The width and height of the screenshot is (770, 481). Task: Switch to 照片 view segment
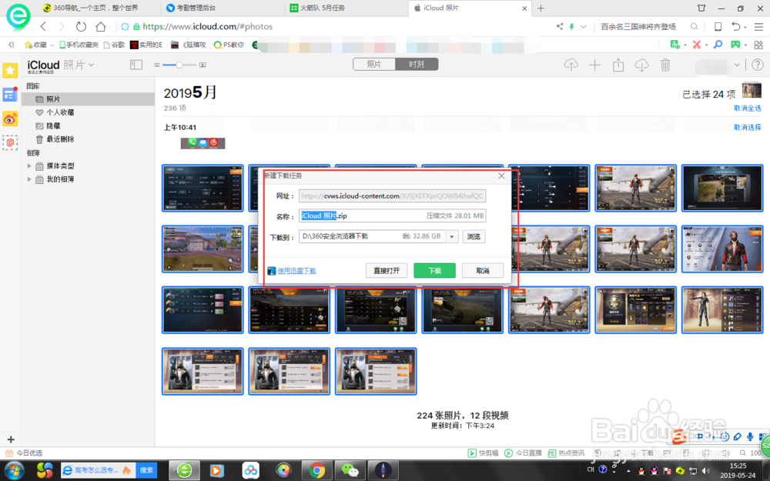pyautogui.click(x=374, y=65)
